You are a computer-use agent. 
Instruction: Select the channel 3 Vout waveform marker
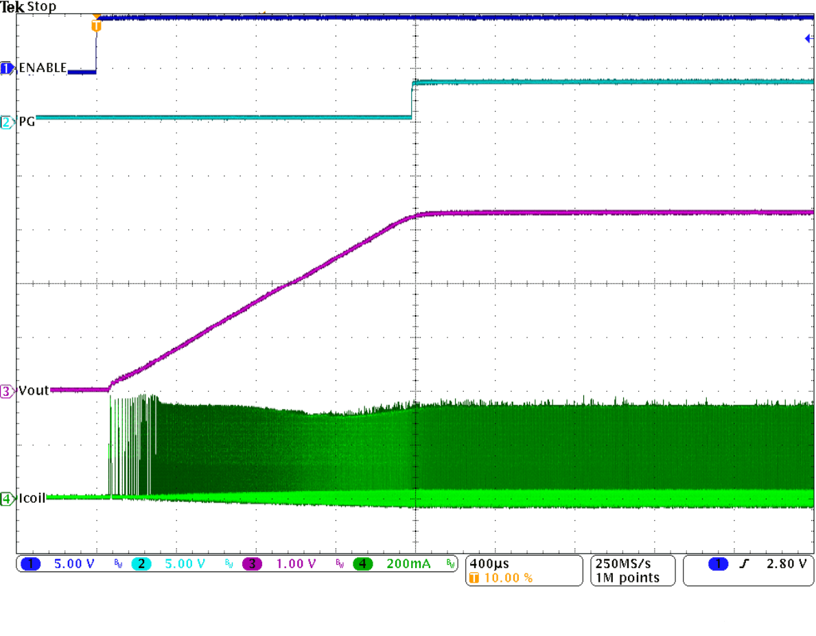pos(7,392)
